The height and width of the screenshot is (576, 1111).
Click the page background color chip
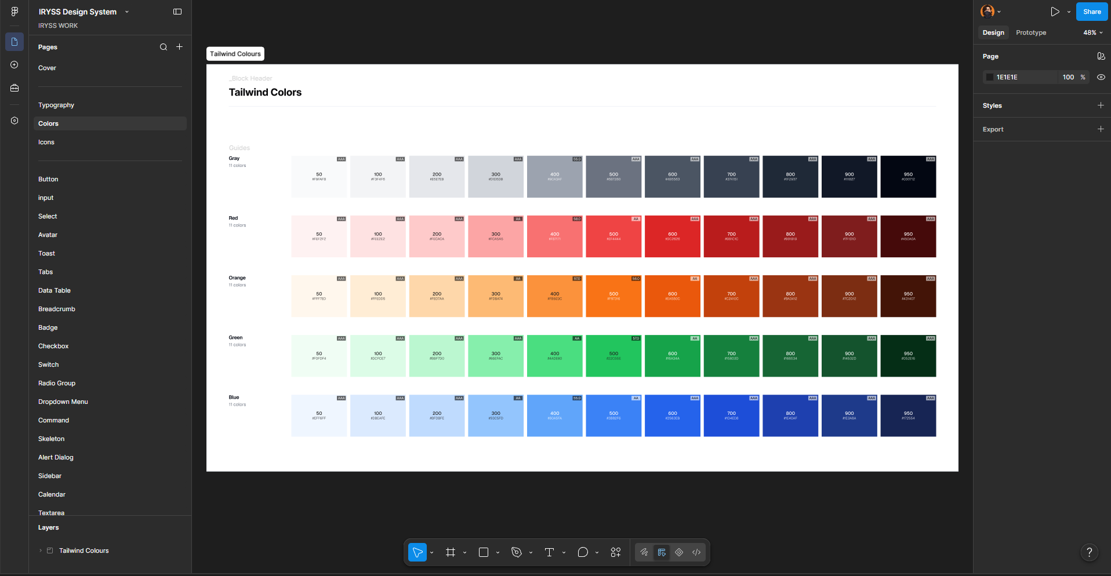coord(990,77)
